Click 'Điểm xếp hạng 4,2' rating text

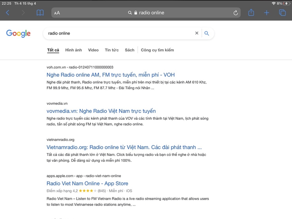tap(62, 191)
